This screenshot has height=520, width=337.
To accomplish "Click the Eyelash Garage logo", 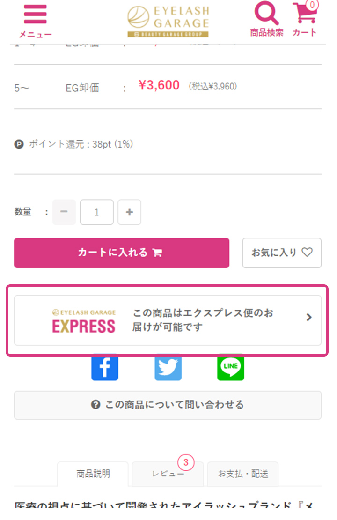I will 168,21.
